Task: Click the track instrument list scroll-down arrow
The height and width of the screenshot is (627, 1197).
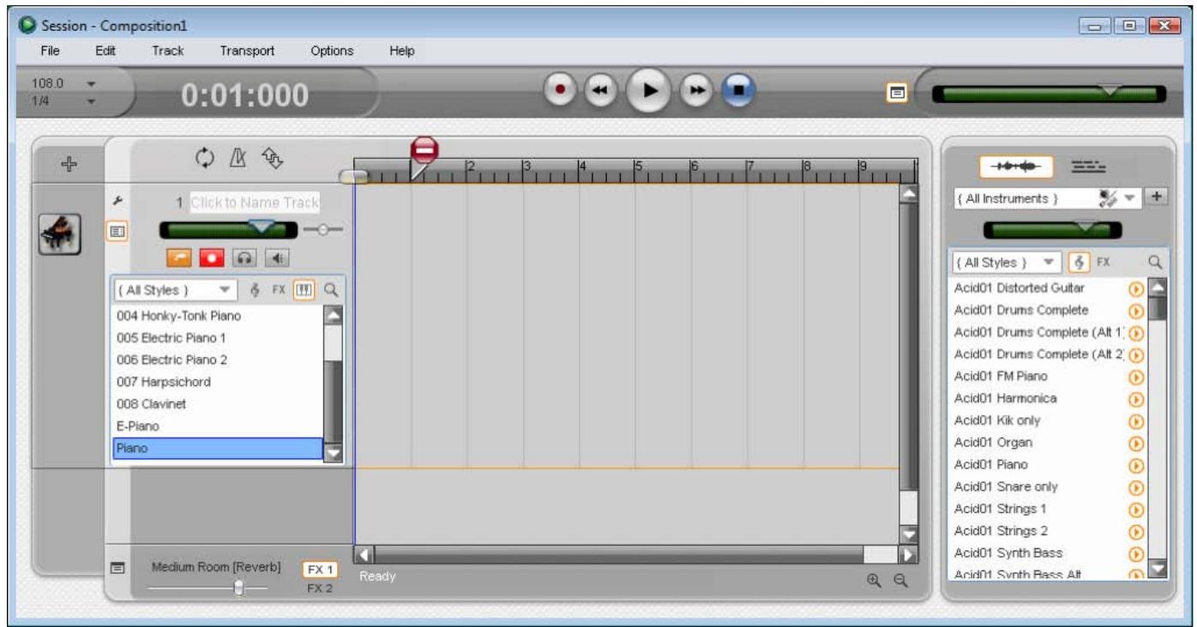Action: point(333,453)
